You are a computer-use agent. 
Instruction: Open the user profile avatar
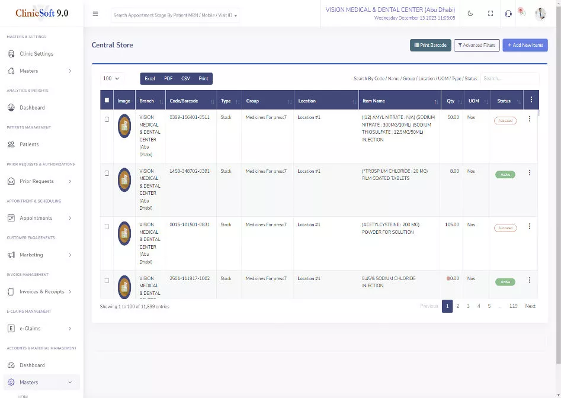[540, 14]
